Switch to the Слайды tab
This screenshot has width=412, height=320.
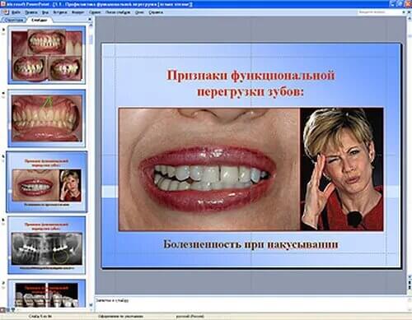pyautogui.click(x=39, y=20)
